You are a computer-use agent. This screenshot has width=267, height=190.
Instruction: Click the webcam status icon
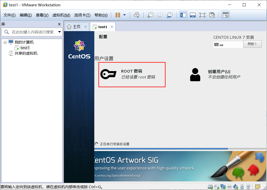coord(248,187)
